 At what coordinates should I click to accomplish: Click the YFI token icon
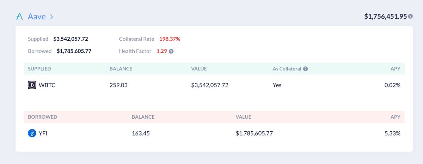coord(32,133)
